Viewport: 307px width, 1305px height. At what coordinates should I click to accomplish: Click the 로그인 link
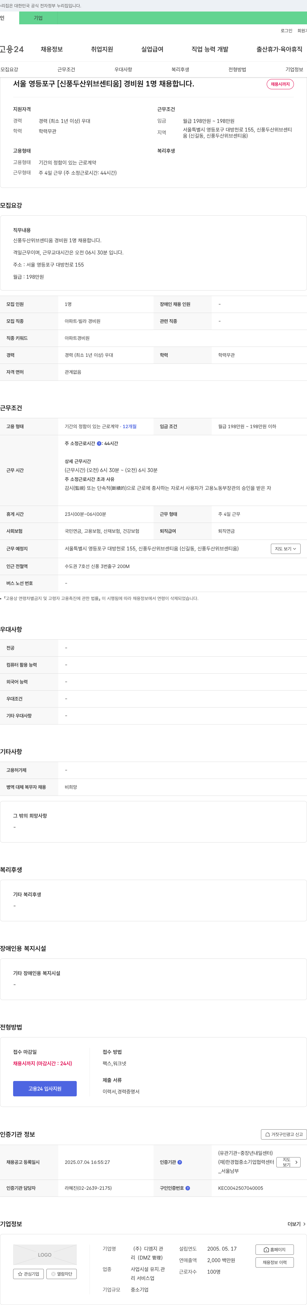coord(286,31)
